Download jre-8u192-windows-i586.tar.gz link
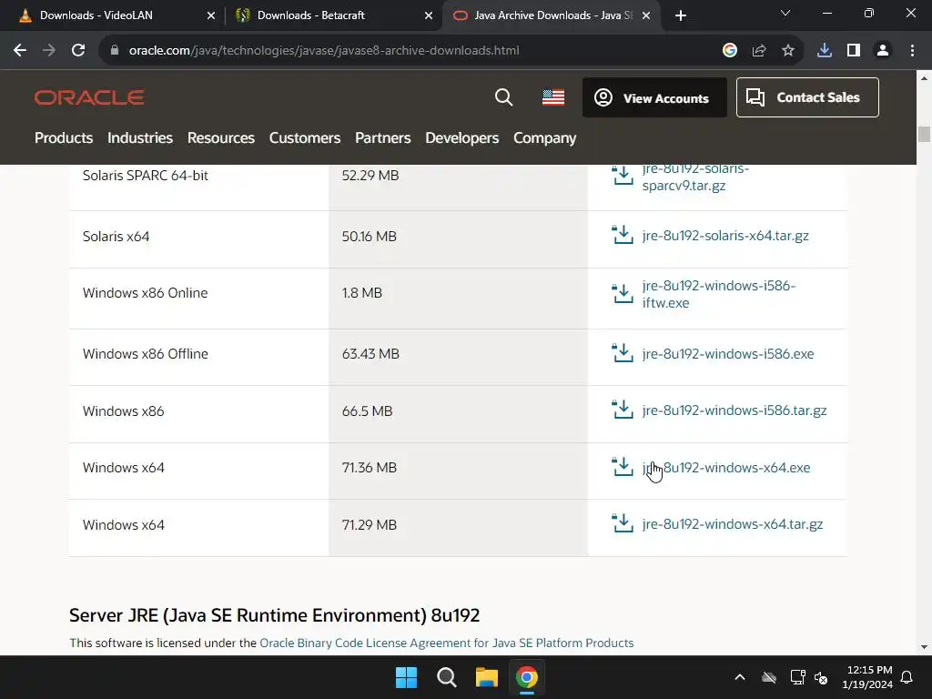This screenshot has width=932, height=699. pos(734,410)
